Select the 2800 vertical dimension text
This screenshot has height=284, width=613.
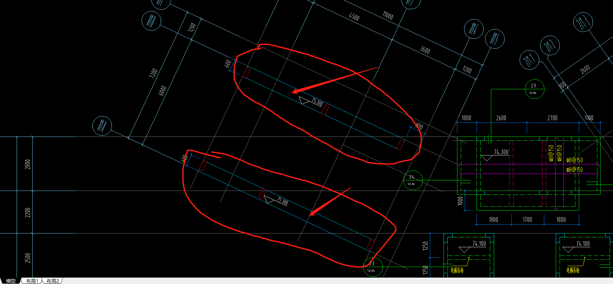[27, 164]
